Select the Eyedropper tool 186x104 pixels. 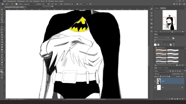tap(2, 22)
